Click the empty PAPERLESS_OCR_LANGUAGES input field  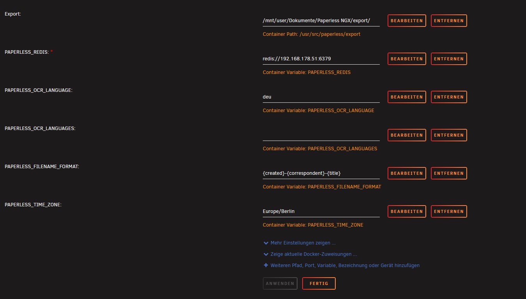coord(321,135)
